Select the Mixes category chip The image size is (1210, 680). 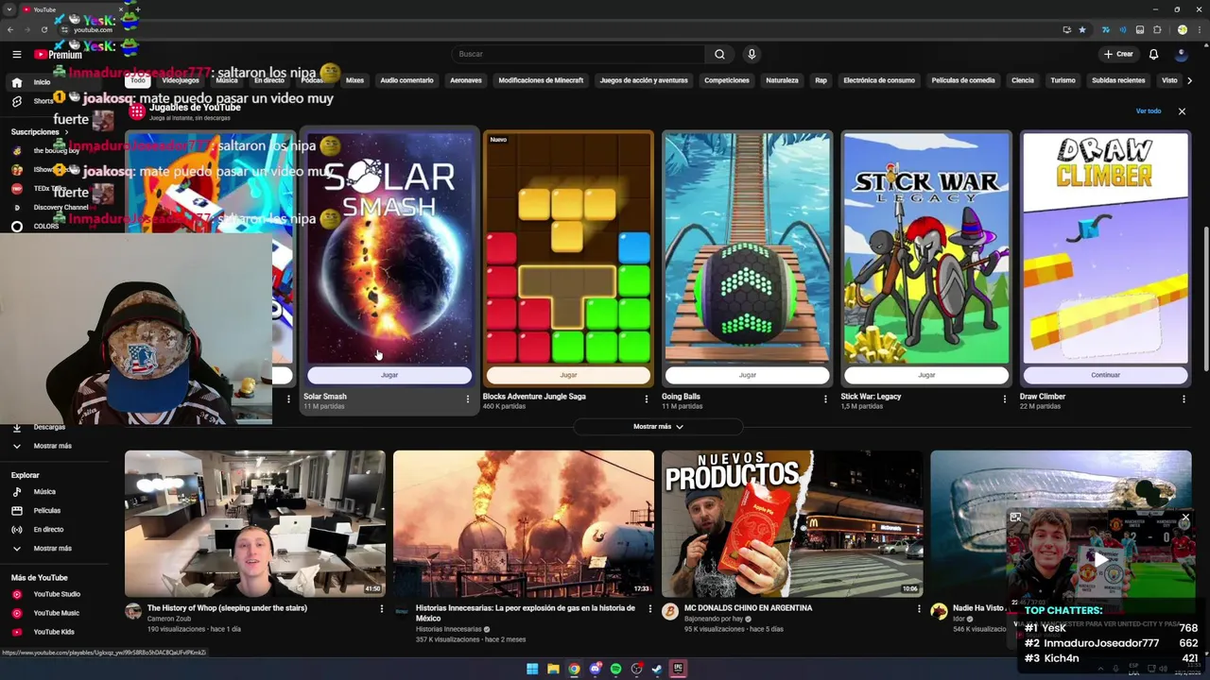pyautogui.click(x=354, y=80)
